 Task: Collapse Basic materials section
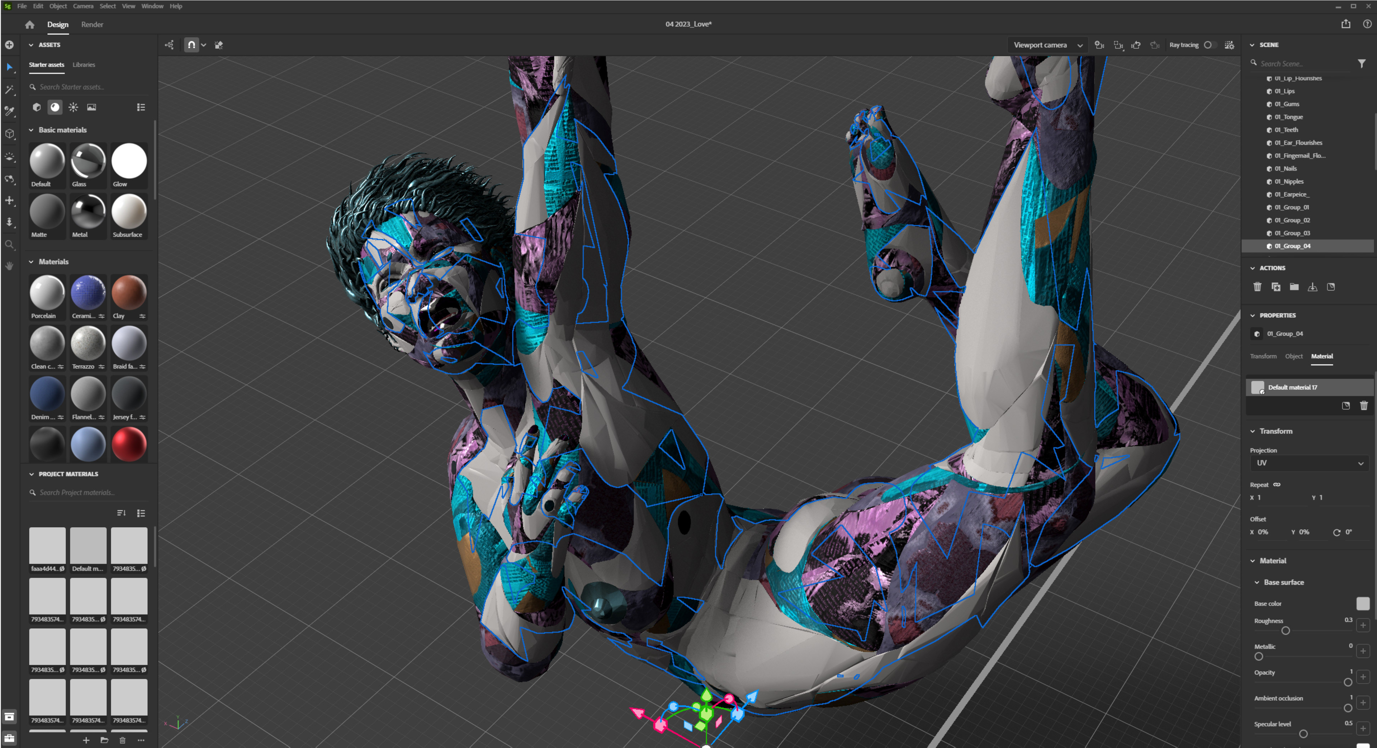pos(31,130)
